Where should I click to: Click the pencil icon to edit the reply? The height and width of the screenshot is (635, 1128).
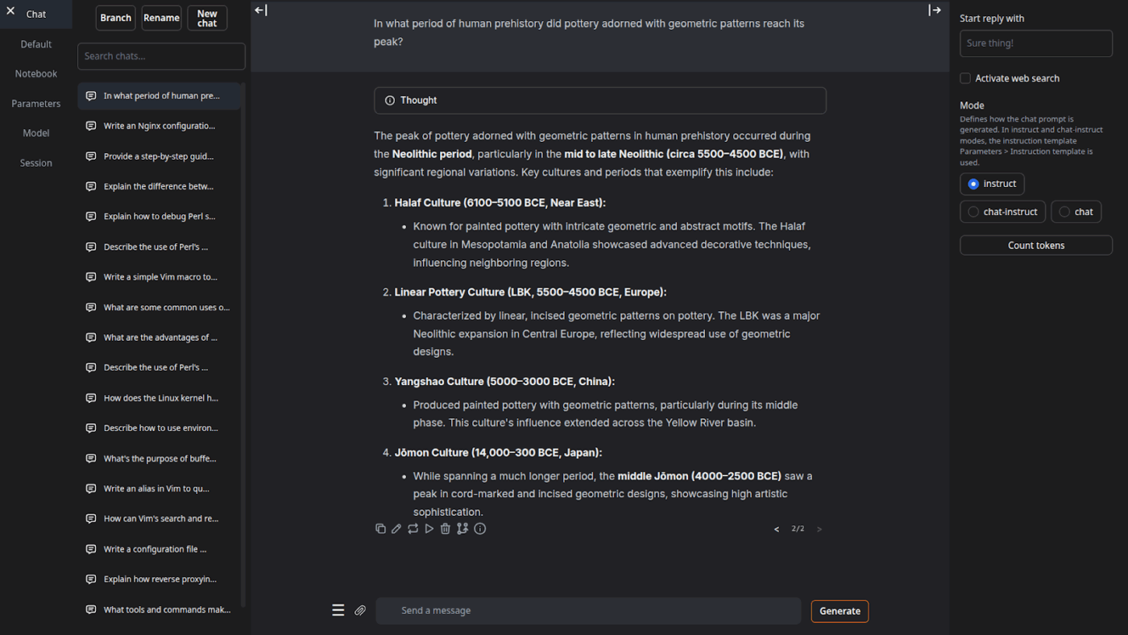[x=396, y=529]
